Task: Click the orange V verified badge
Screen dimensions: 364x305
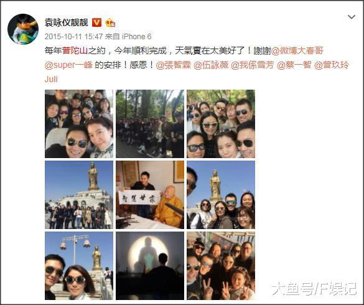Action: [97, 22]
